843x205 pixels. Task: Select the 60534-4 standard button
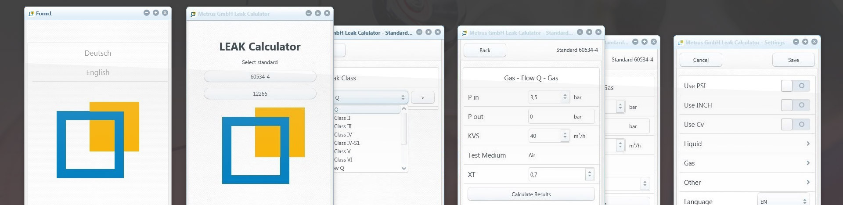(x=260, y=77)
